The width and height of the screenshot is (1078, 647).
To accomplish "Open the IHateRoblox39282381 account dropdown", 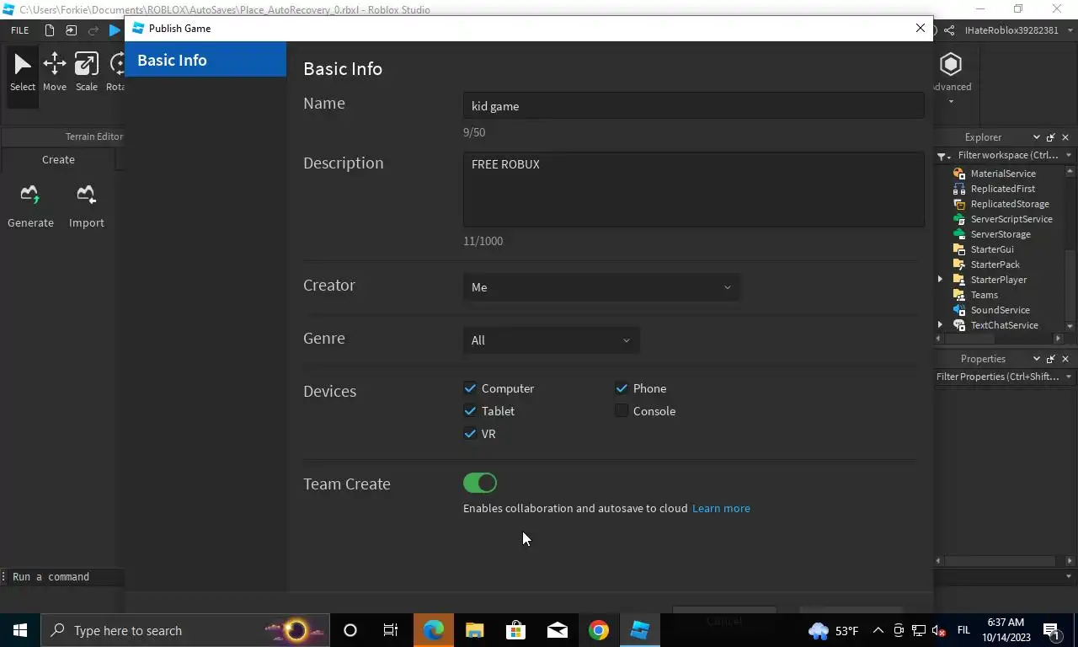I will [x=1069, y=30].
